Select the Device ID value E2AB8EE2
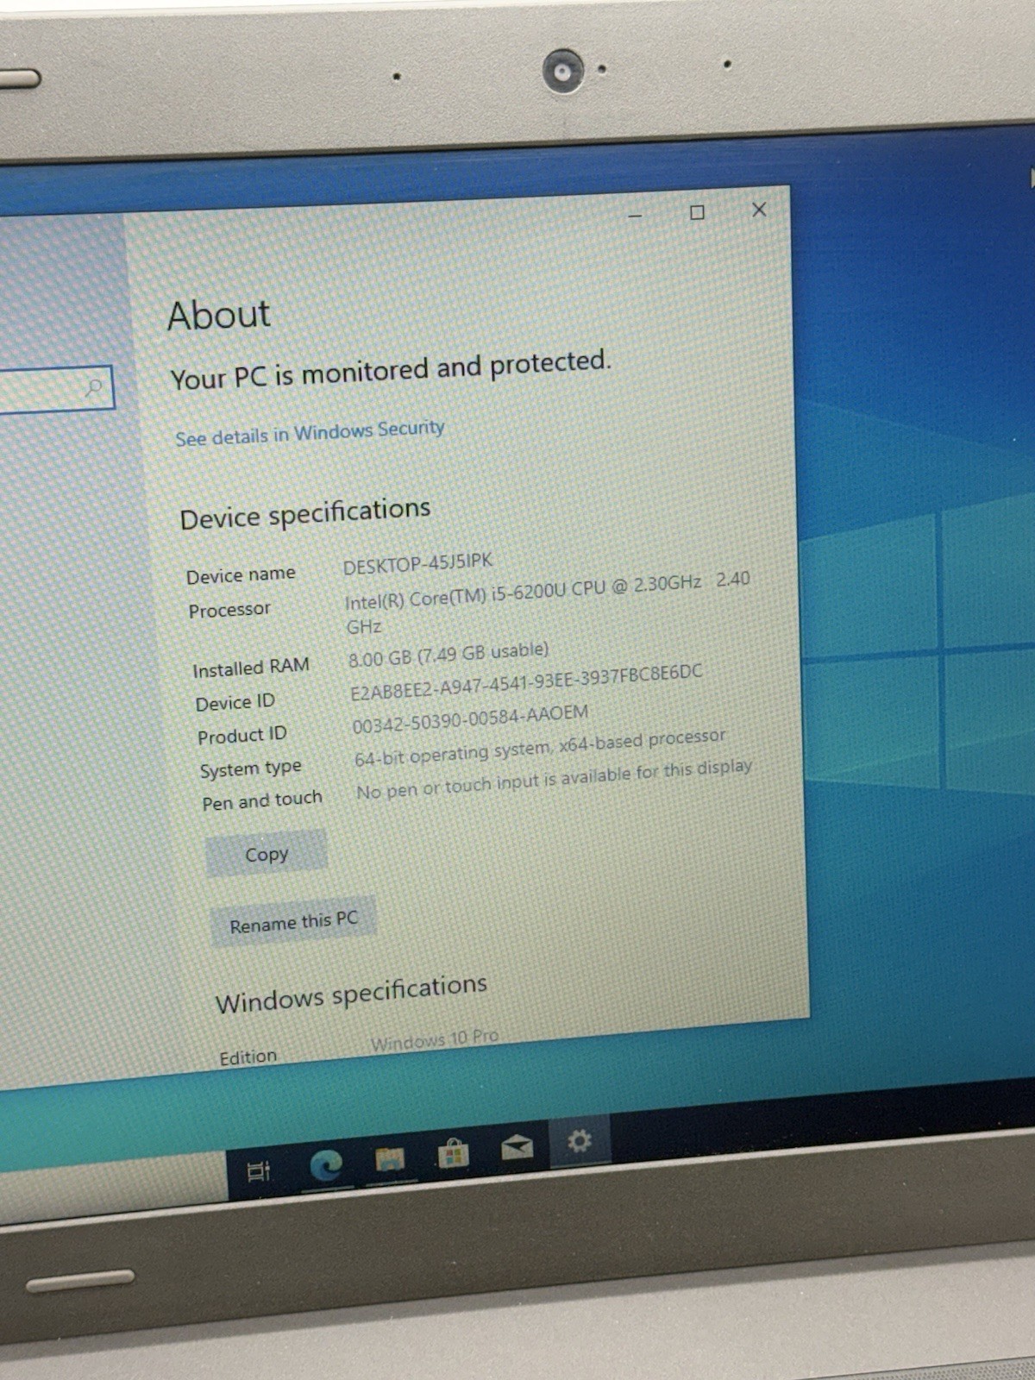Image resolution: width=1035 pixels, height=1380 pixels. [x=526, y=682]
